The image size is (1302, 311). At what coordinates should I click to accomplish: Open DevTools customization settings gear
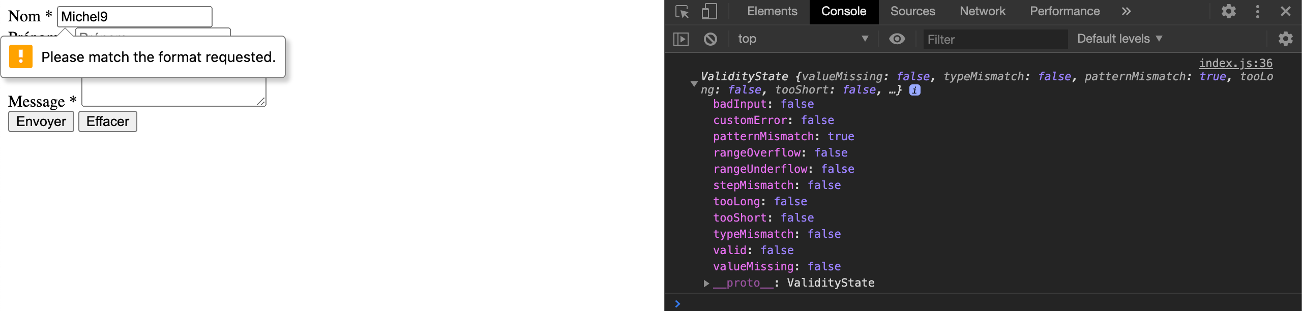1229,11
